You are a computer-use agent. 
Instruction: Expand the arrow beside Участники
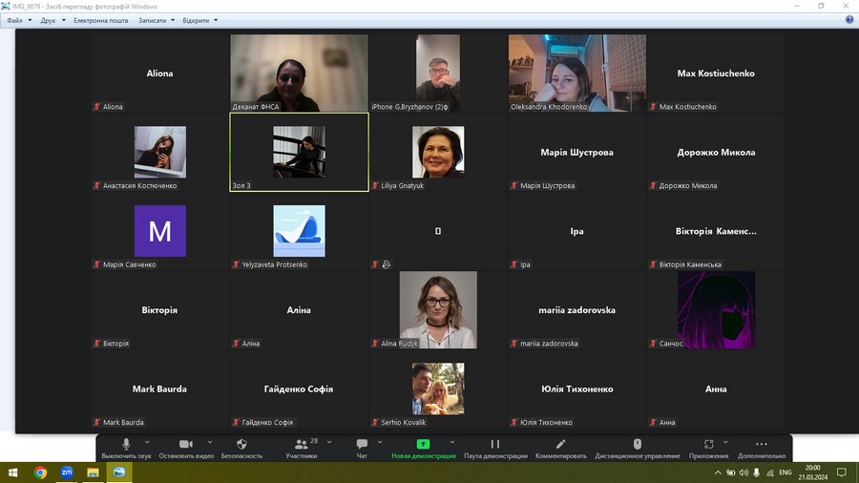coord(324,442)
